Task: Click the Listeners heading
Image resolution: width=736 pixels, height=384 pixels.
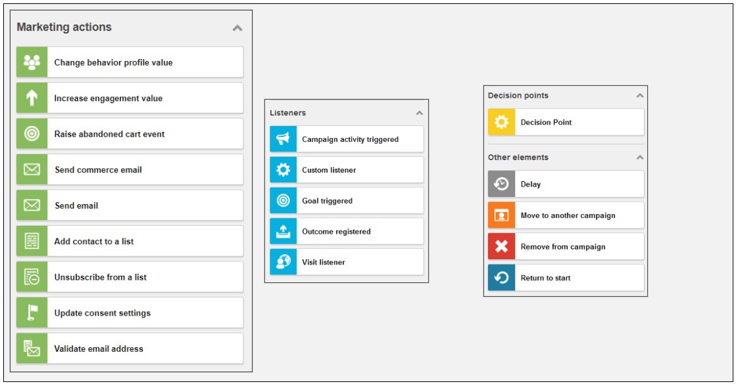Action: pos(287,113)
